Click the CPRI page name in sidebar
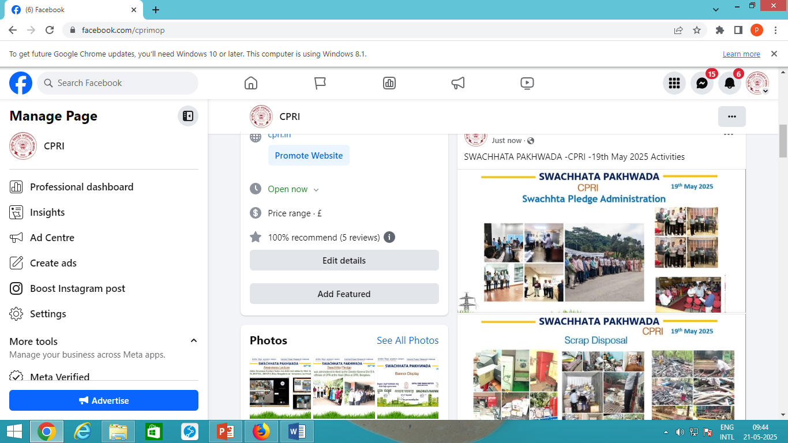Image resolution: width=788 pixels, height=443 pixels. point(54,146)
